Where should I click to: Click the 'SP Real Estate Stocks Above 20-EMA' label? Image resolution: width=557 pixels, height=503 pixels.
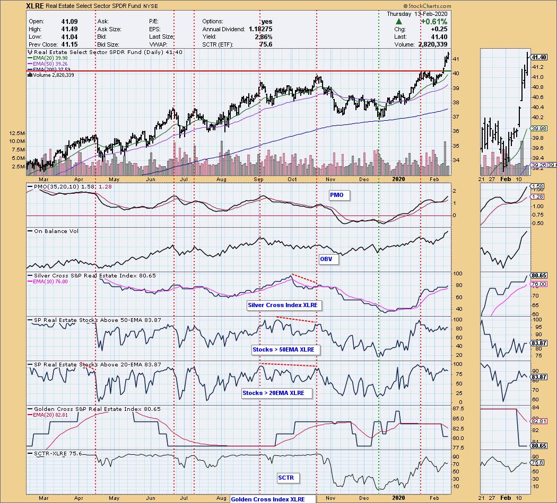[94, 364]
